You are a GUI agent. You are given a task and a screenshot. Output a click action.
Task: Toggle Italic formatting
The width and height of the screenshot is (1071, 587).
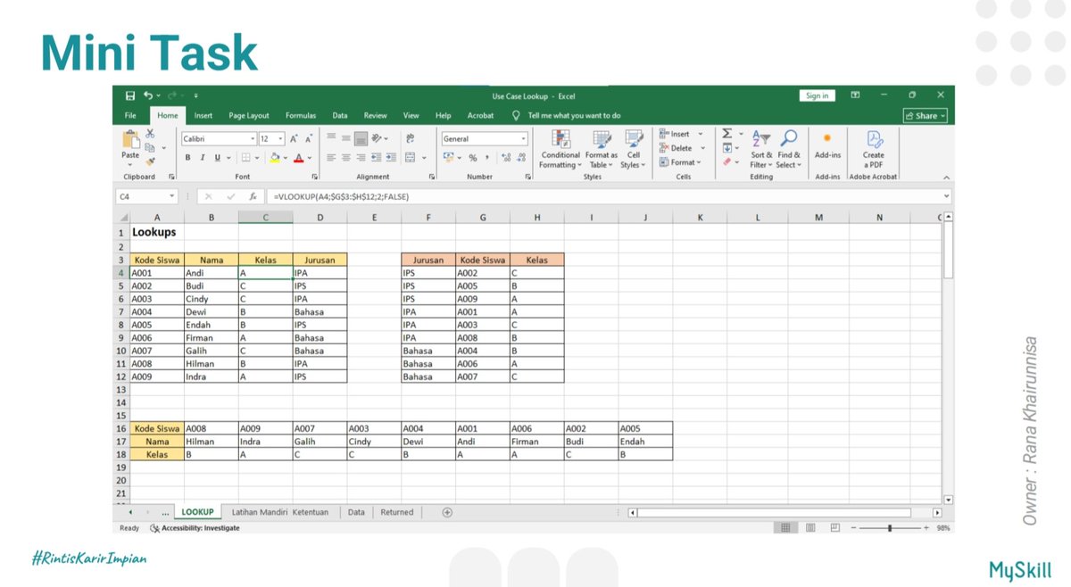click(x=203, y=158)
